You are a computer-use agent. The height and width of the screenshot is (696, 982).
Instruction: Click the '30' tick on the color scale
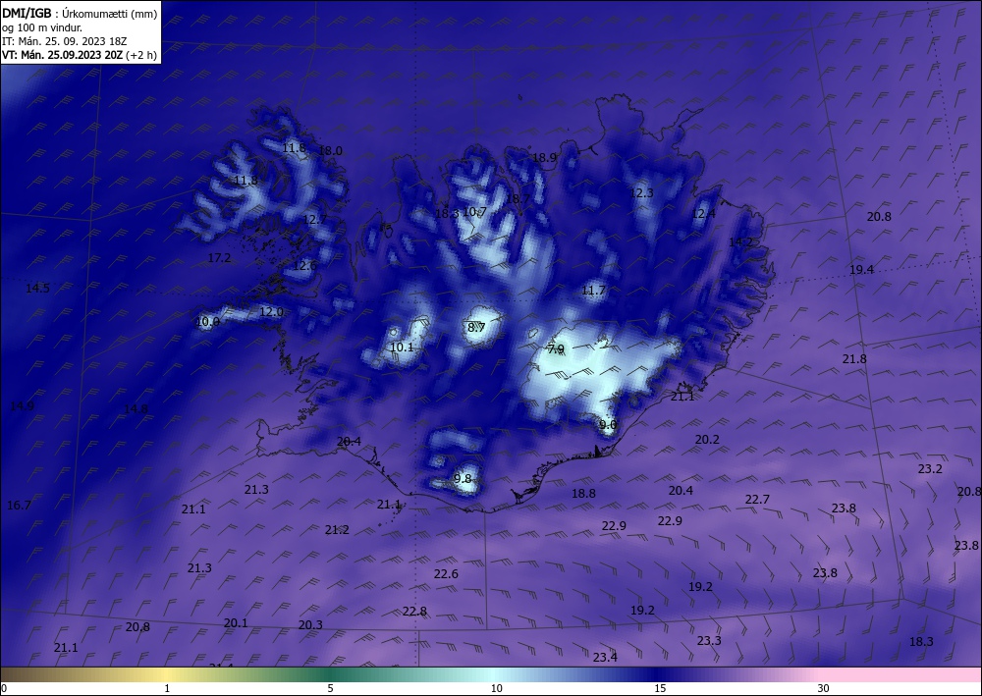[824, 688]
